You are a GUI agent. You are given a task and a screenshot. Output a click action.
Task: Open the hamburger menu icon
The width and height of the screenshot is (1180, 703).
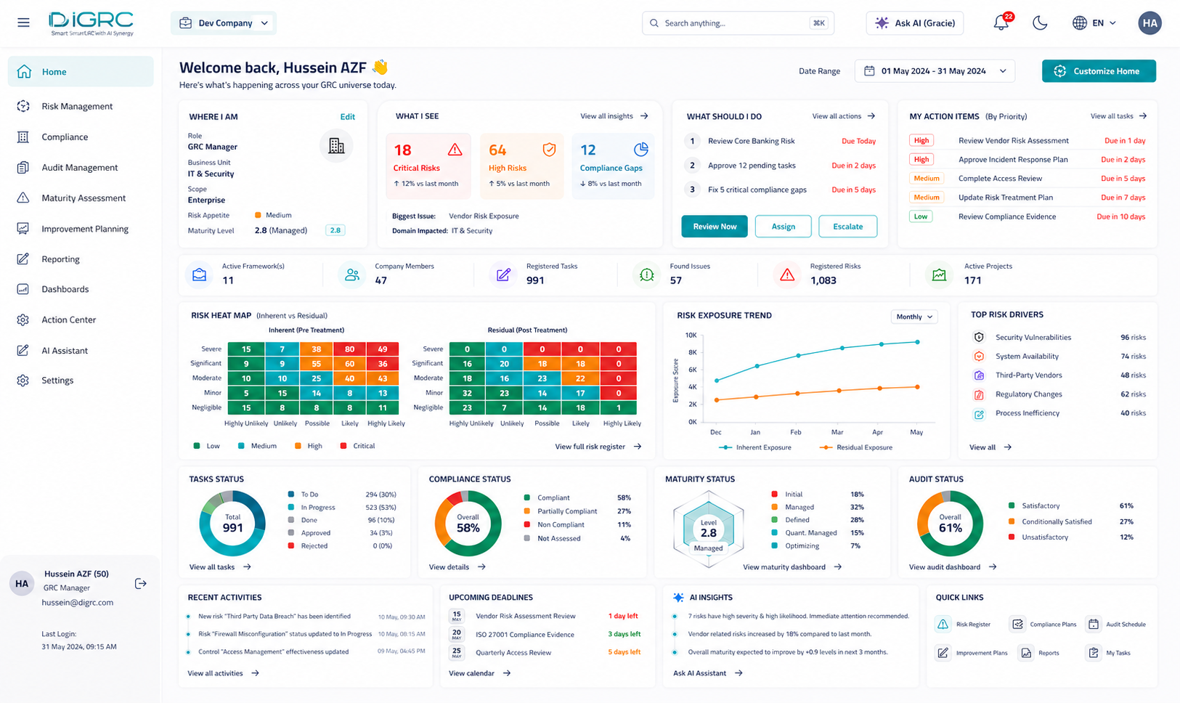pos(23,23)
